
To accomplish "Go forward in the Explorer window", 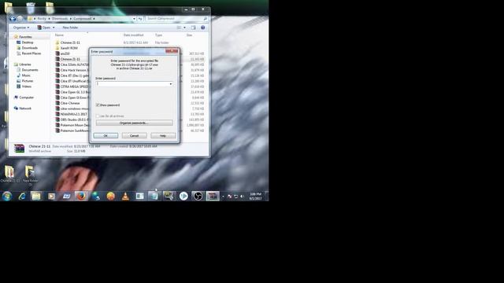I will (20, 19).
